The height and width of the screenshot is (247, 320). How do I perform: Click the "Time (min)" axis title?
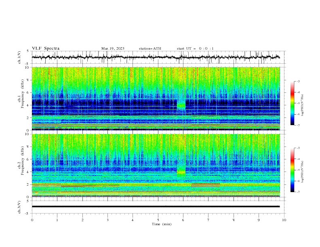162,224
